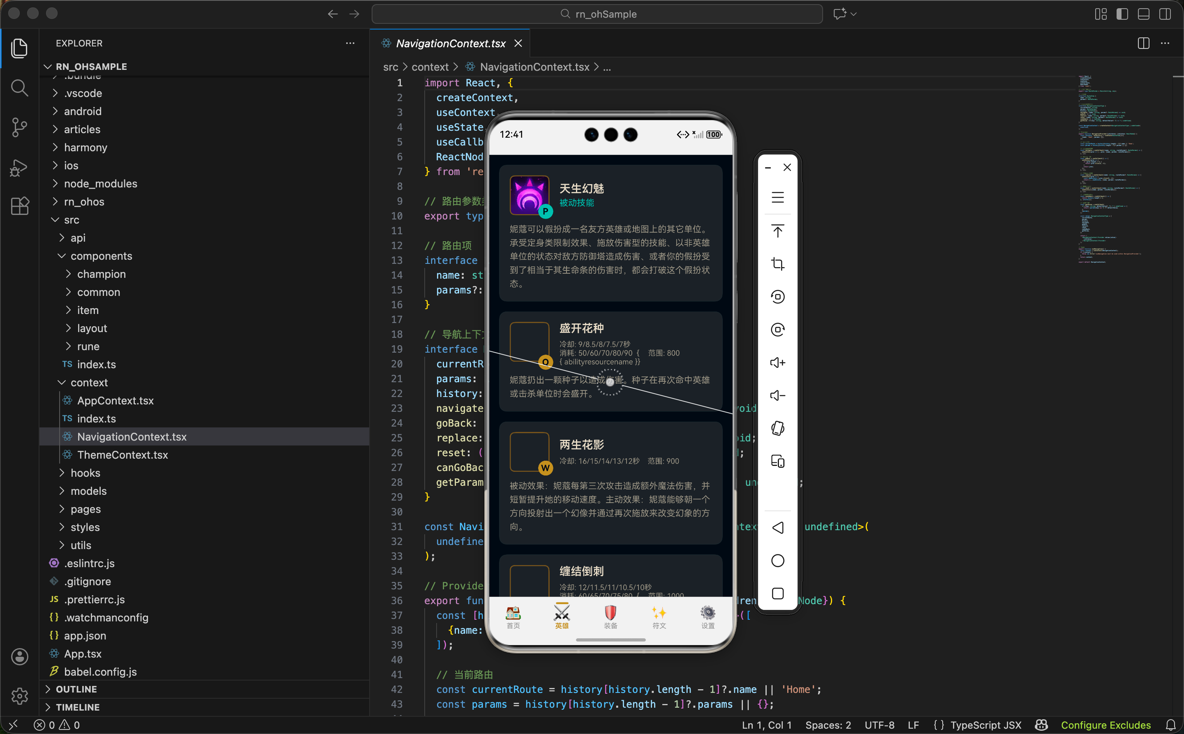Toggle the bottom panel visibility

tap(1143, 14)
